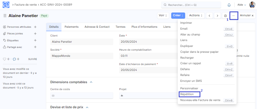The image size is (257, 109).
Task: Add an assigned person plus icon
Action: point(35,27)
